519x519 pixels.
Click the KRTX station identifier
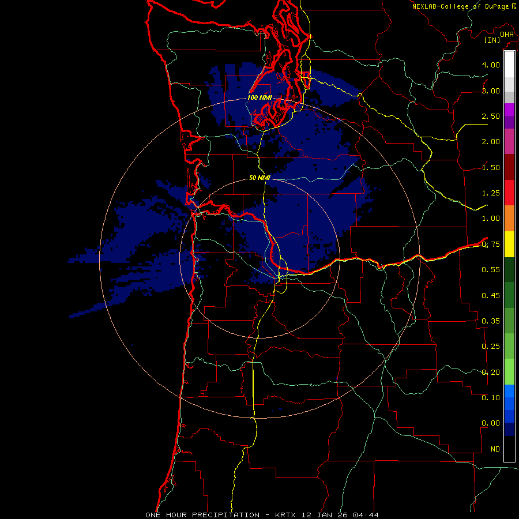285,515
